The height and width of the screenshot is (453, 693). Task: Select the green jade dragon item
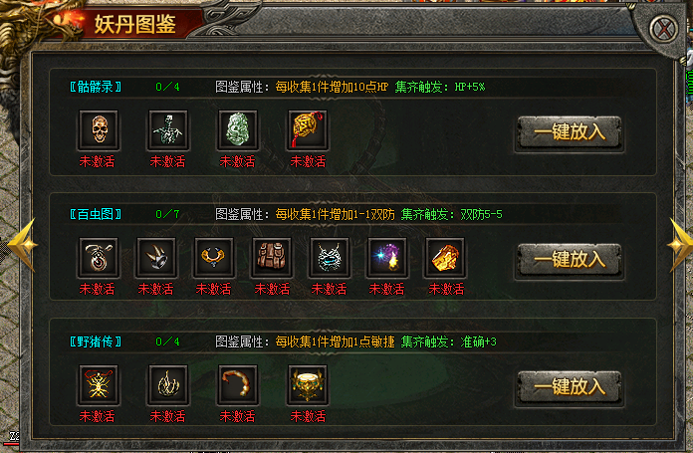(x=238, y=130)
